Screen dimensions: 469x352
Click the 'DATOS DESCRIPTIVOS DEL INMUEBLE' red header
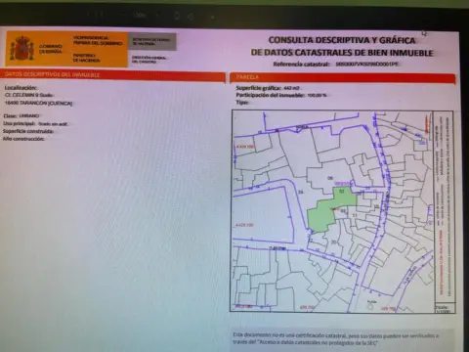[x=112, y=75]
